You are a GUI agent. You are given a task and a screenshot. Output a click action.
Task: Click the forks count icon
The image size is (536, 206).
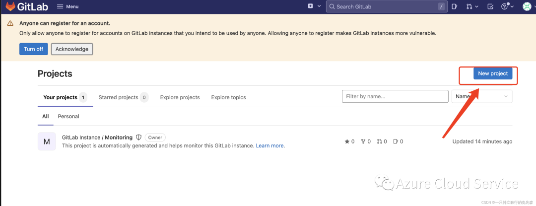(363, 141)
